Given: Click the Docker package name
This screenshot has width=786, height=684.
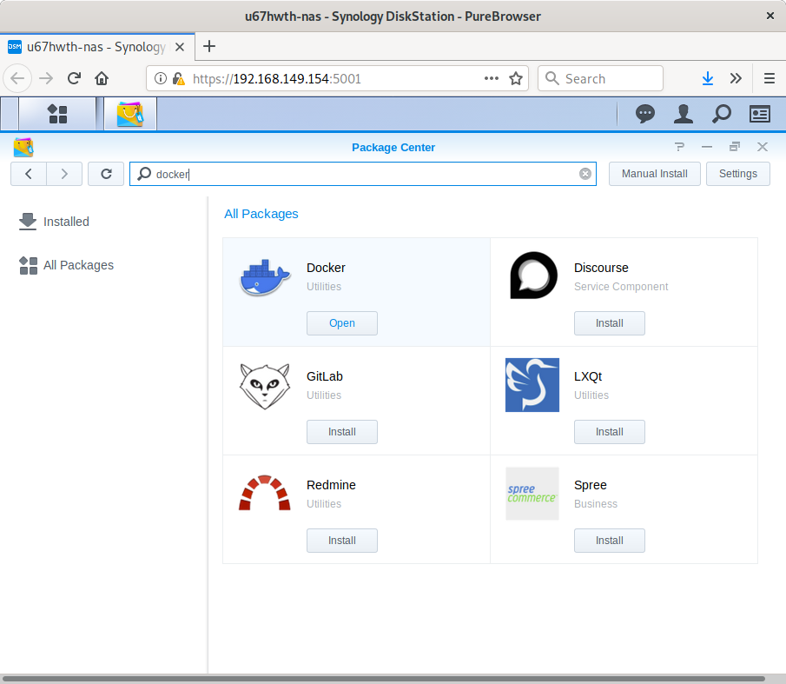Looking at the screenshot, I should point(326,268).
